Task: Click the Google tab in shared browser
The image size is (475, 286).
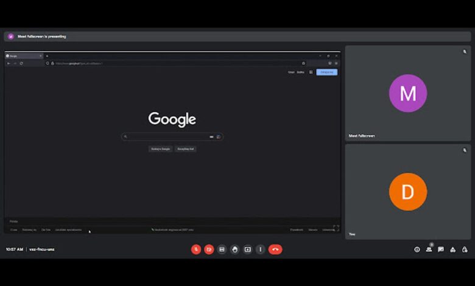Action: 23,56
